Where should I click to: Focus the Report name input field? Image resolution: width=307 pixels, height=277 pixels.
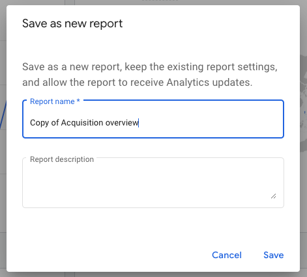[153, 119]
